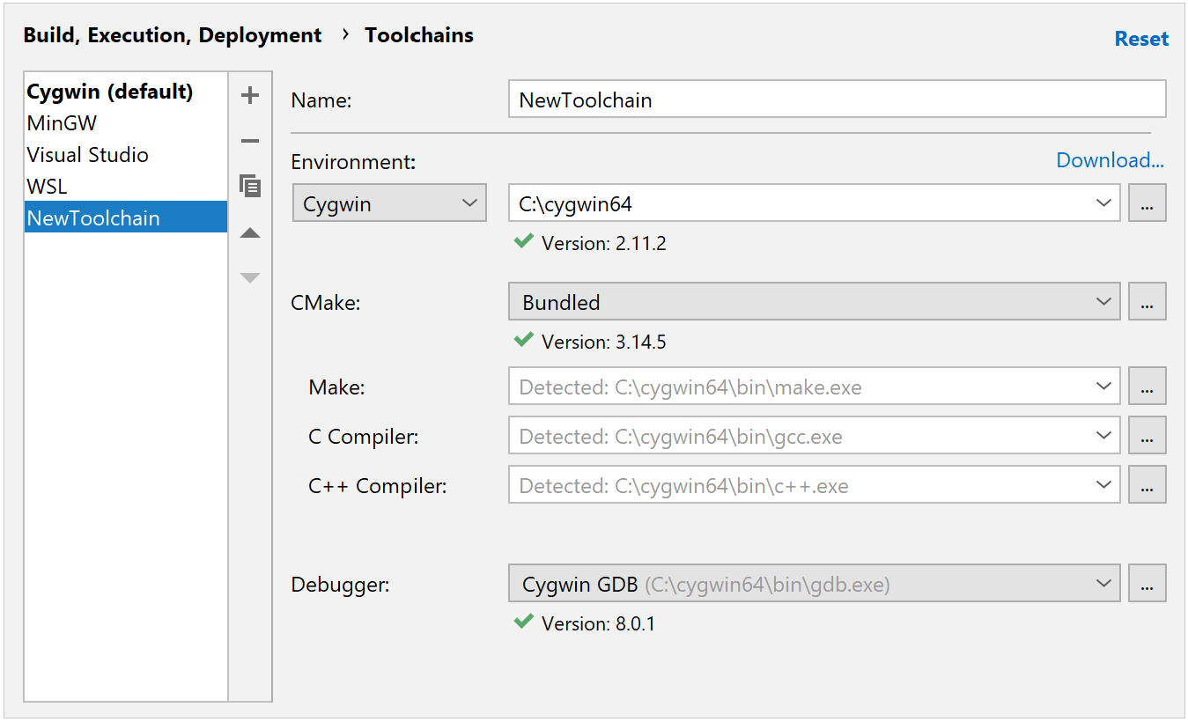Browse for Cygwin environment path
This screenshot has height=722, width=1188.
pyautogui.click(x=1147, y=203)
